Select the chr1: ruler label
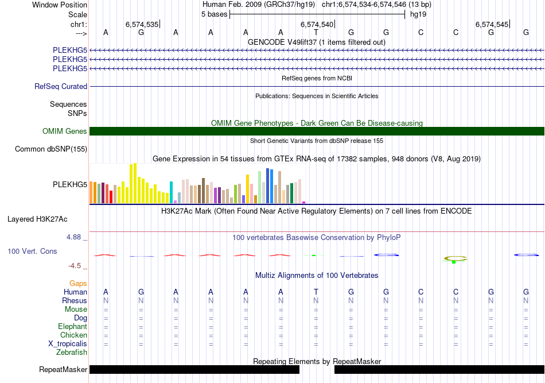 pyautogui.click(x=79, y=24)
